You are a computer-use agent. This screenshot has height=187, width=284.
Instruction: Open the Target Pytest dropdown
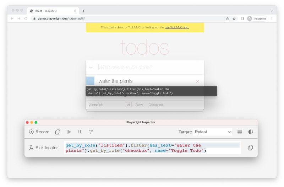point(212,132)
